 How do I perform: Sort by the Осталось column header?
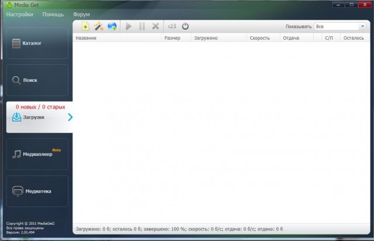[x=355, y=38]
